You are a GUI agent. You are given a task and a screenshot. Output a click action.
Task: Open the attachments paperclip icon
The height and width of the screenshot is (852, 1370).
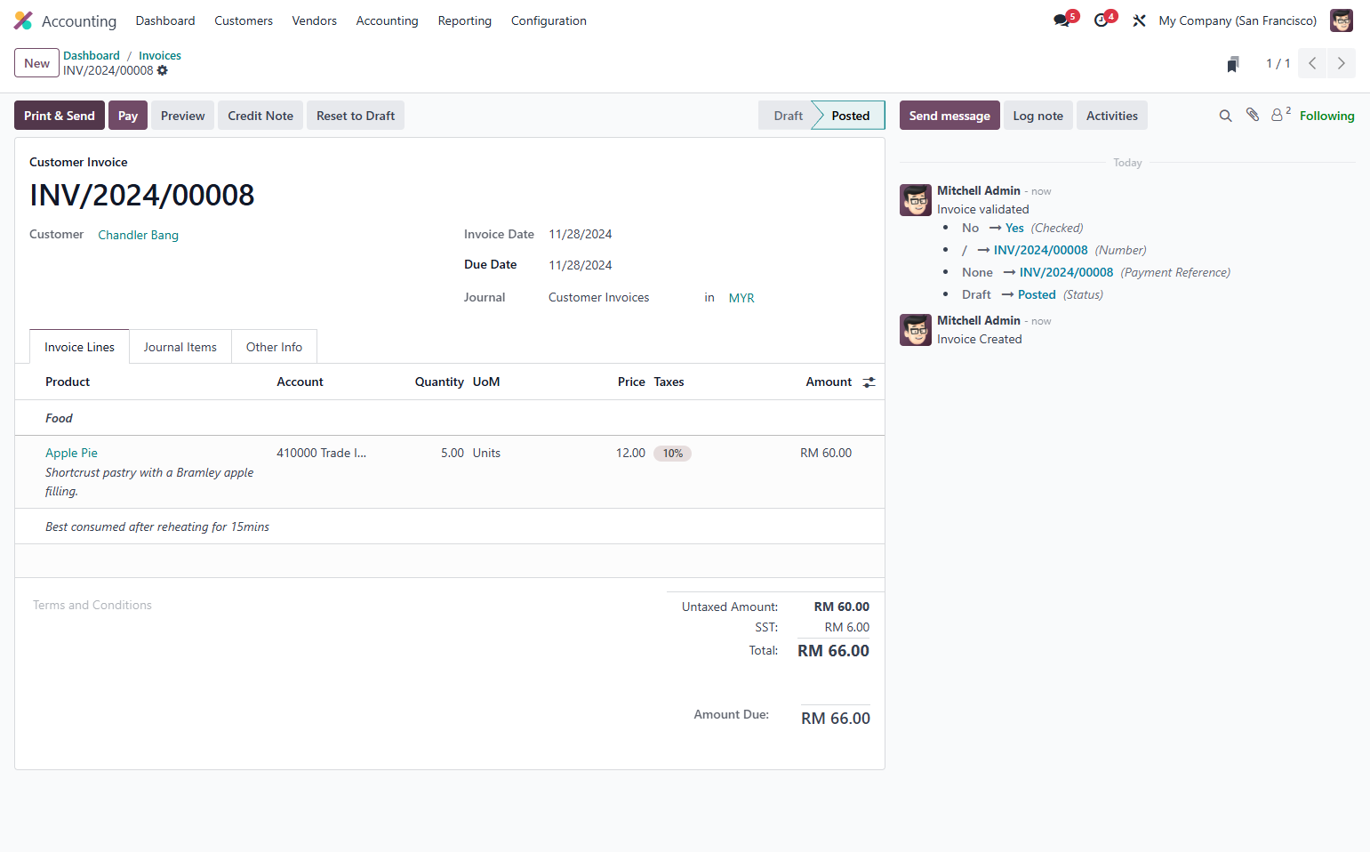[x=1253, y=115]
